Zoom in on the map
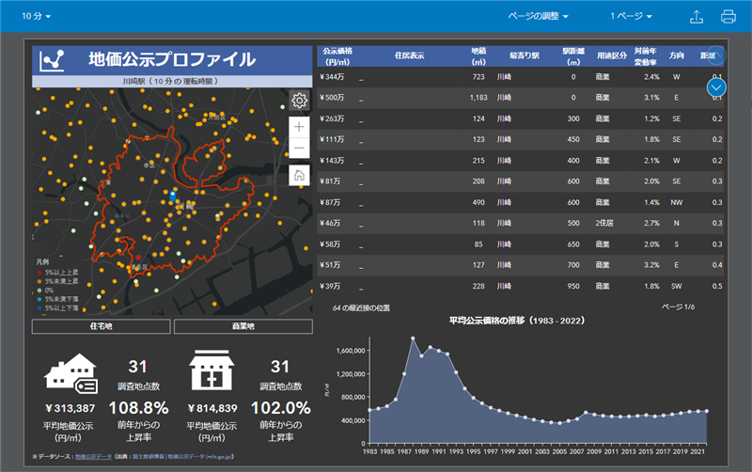Viewport: 752px width, 472px height. 299,126
